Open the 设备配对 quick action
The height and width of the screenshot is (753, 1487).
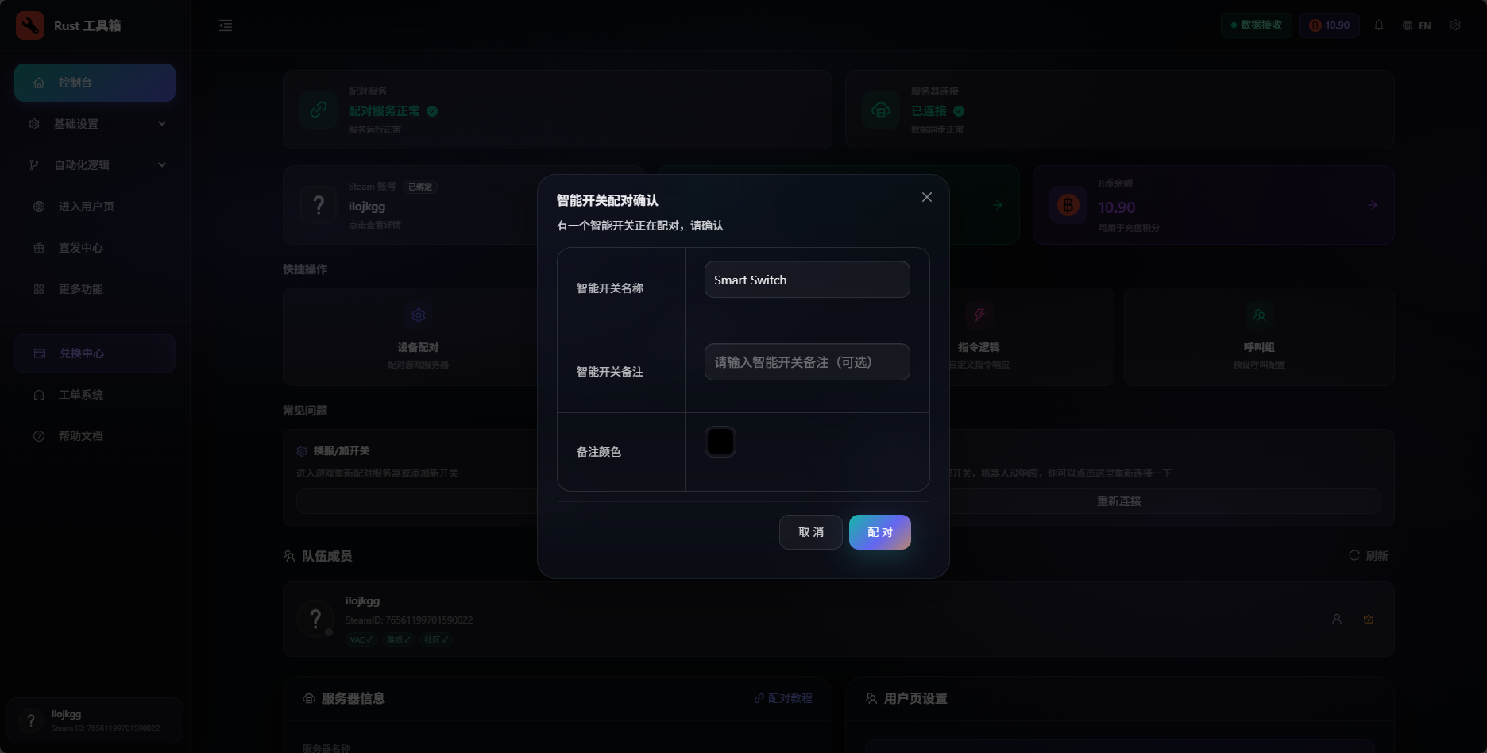[418, 337]
